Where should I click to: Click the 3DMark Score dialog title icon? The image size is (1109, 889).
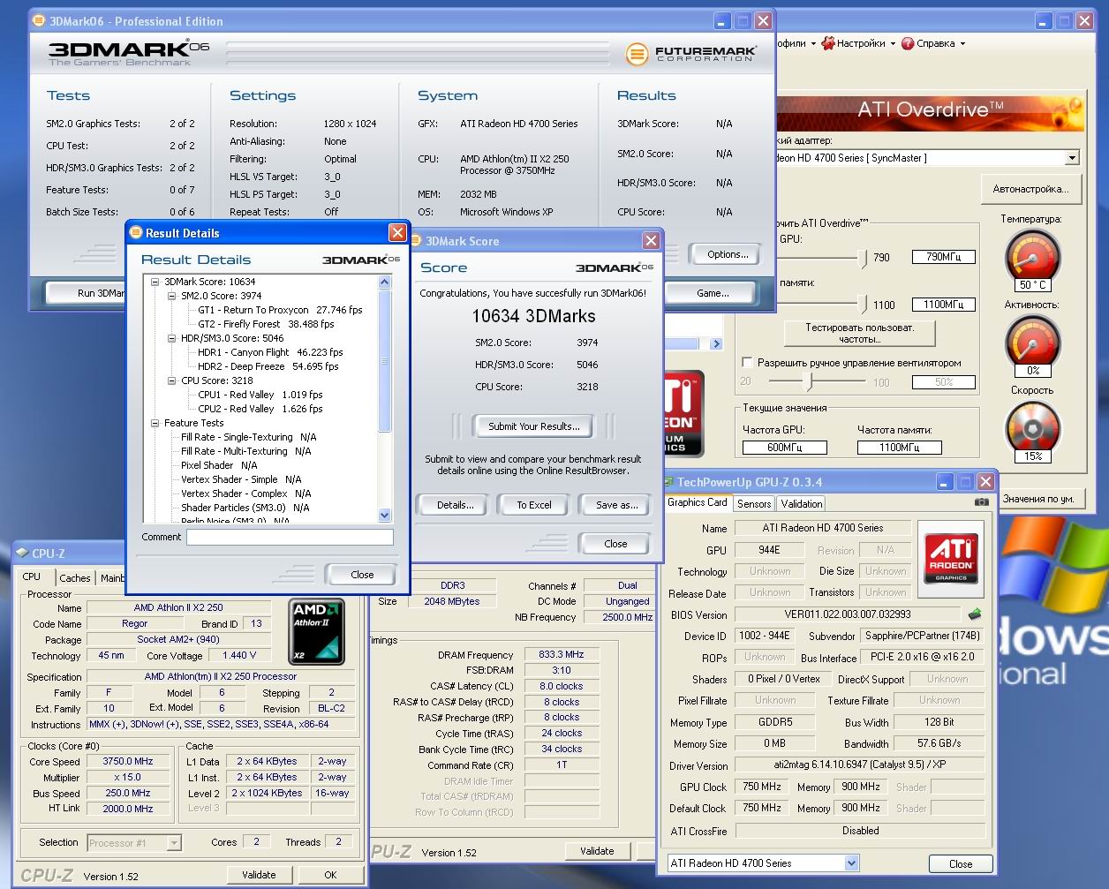[418, 240]
